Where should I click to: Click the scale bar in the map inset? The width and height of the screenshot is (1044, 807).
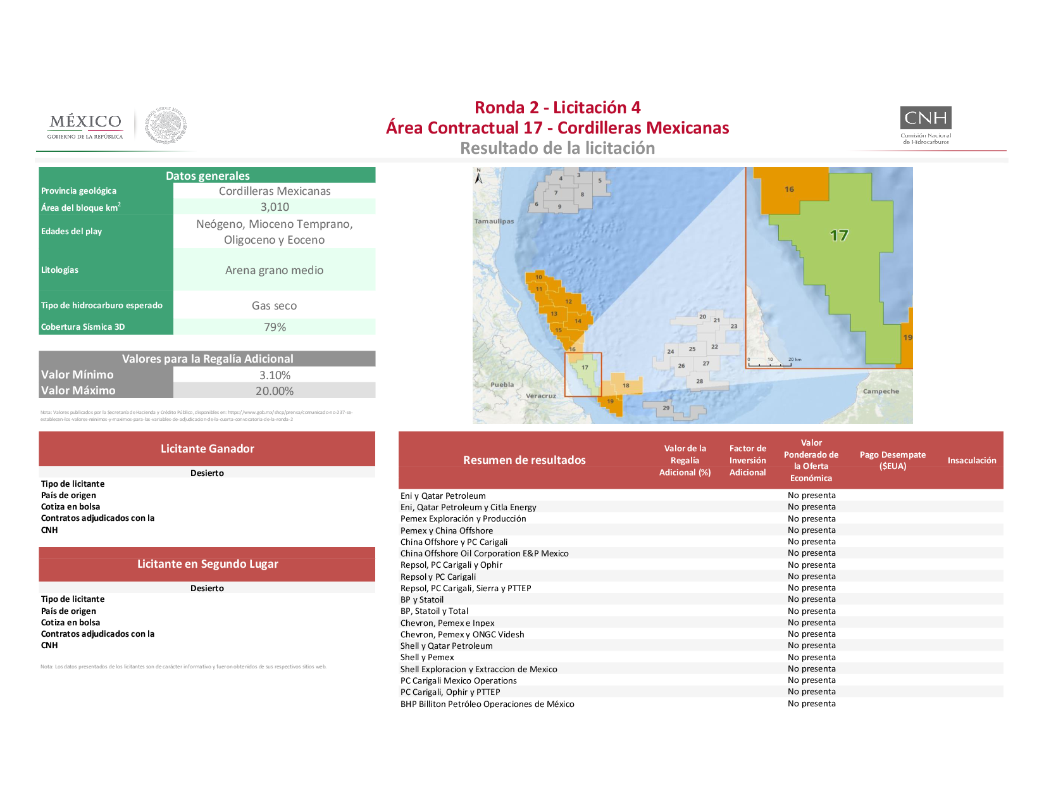point(775,363)
